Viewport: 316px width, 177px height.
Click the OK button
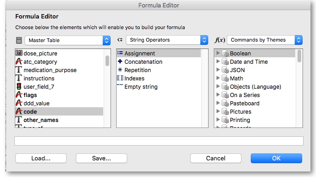[276, 158]
